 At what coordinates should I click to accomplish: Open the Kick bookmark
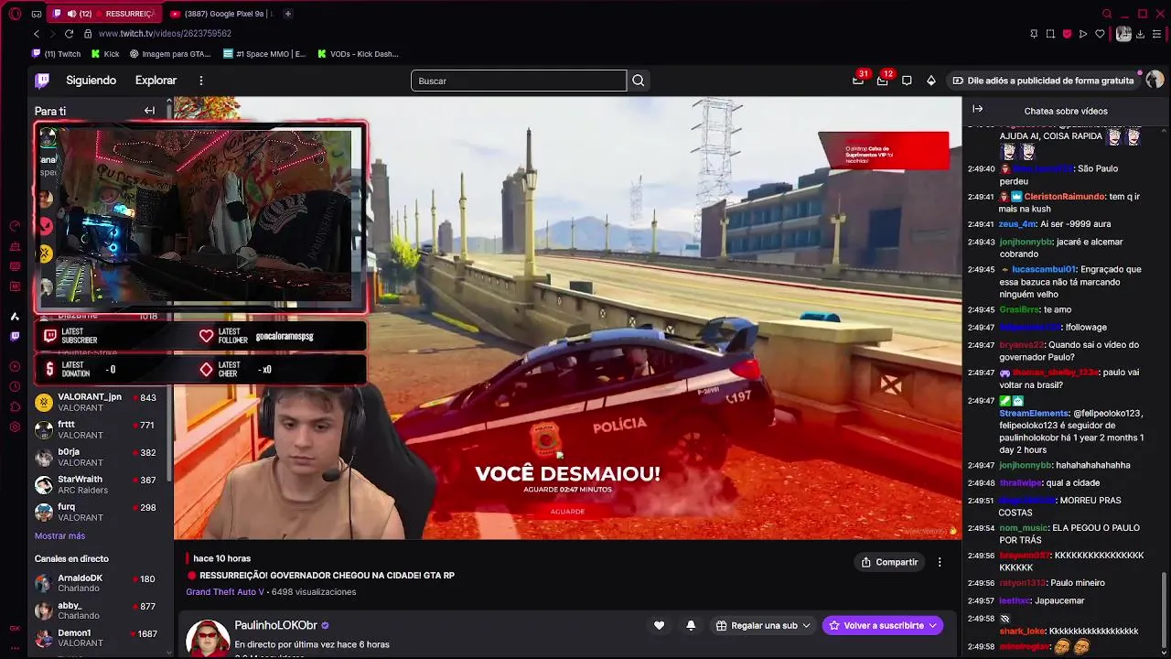coord(104,54)
